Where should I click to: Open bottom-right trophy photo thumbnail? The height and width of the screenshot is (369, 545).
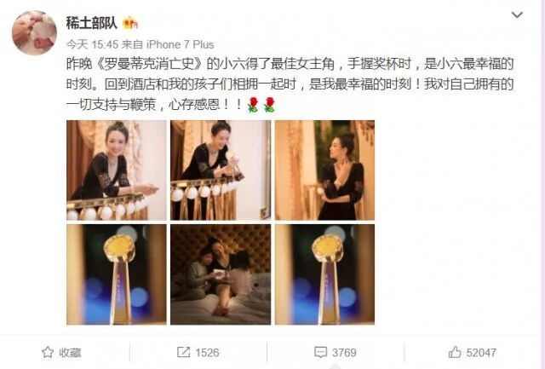click(x=324, y=274)
